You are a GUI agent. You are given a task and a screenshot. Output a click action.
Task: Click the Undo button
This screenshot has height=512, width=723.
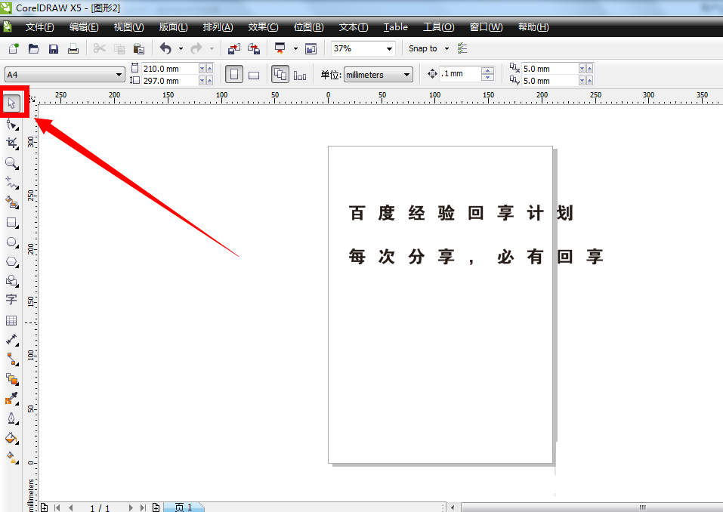[x=165, y=48]
